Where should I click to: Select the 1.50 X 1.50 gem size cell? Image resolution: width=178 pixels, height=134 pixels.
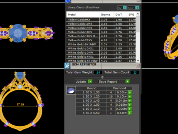tap(91, 92)
